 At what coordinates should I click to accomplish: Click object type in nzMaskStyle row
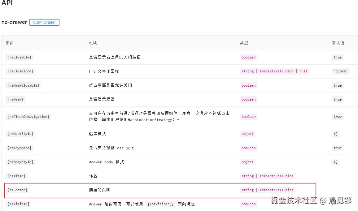pyautogui.click(x=247, y=134)
